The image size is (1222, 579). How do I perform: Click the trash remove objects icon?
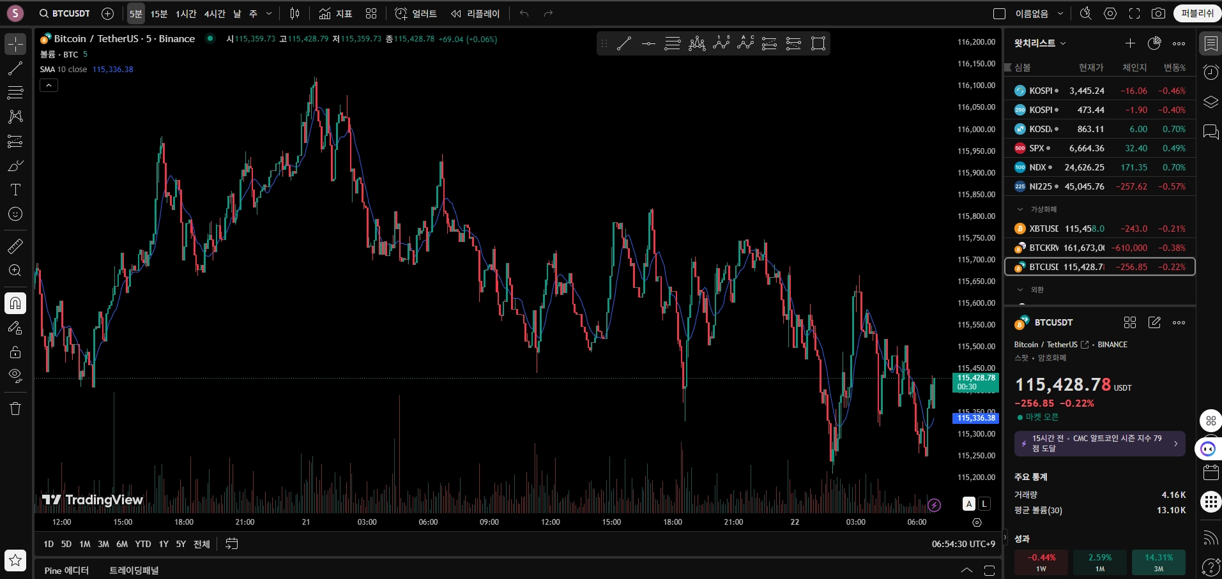point(15,409)
